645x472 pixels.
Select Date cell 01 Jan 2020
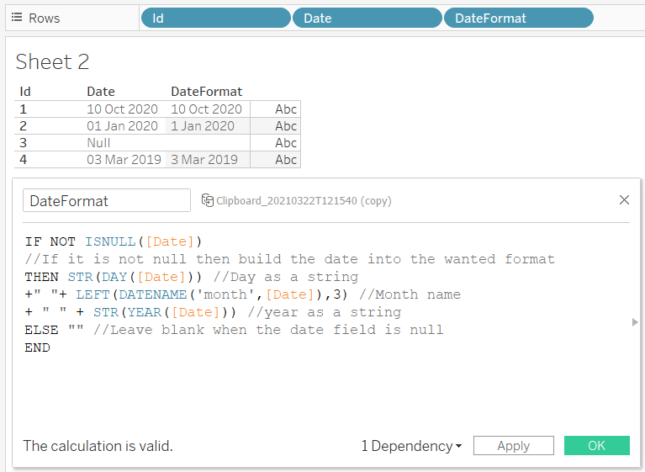pos(122,126)
